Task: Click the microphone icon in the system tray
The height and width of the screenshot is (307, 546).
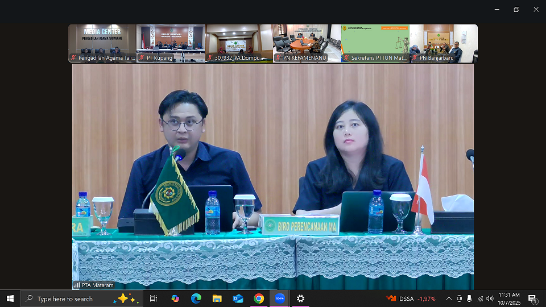Action: 469,298
